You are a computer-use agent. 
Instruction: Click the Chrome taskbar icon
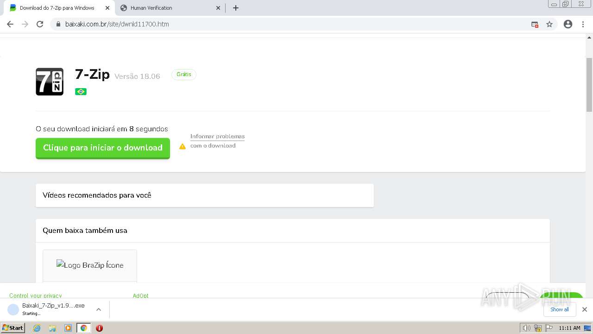point(83,328)
